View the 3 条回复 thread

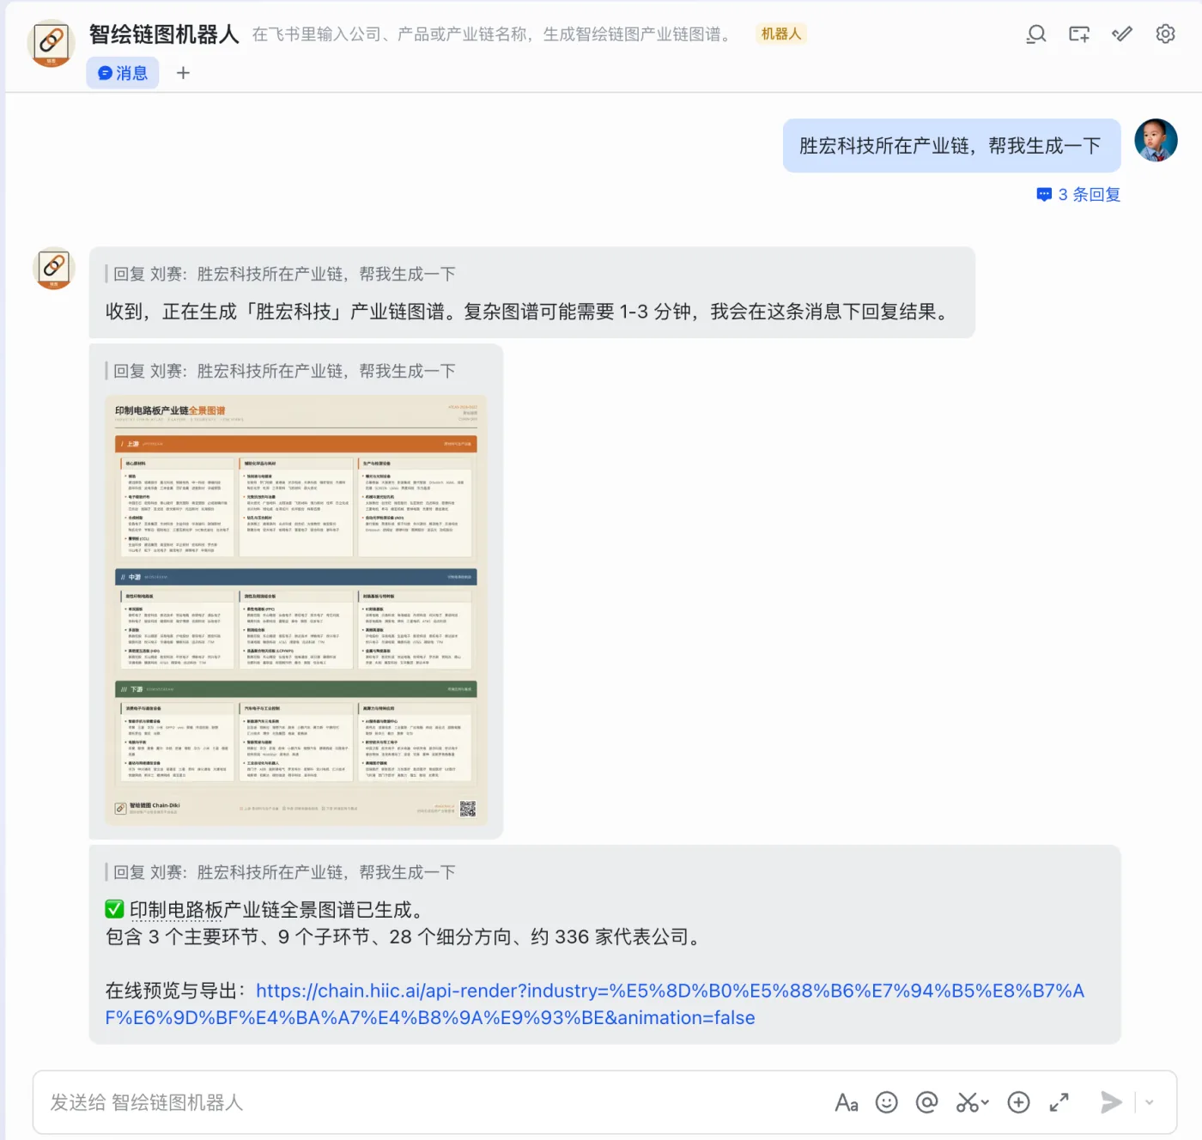pyautogui.click(x=1078, y=195)
